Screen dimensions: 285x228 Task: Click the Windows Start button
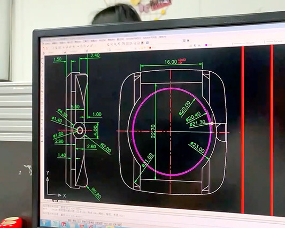click(x=44, y=223)
